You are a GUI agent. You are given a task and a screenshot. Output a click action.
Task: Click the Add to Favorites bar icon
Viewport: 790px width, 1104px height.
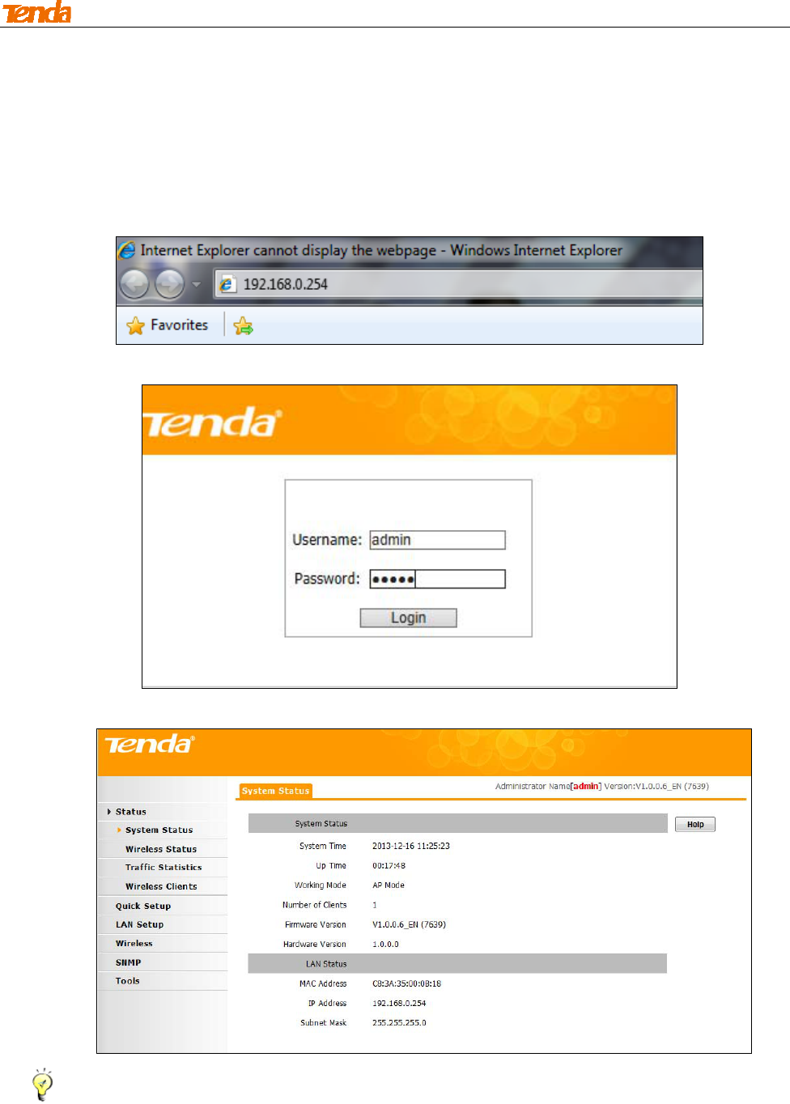pyautogui.click(x=243, y=326)
